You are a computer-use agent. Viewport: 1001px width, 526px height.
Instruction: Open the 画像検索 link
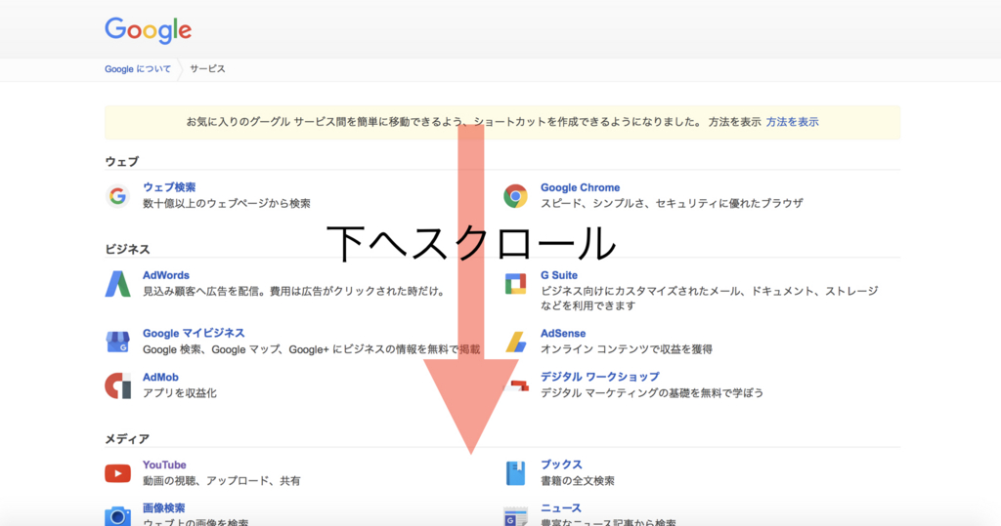pyautogui.click(x=164, y=508)
